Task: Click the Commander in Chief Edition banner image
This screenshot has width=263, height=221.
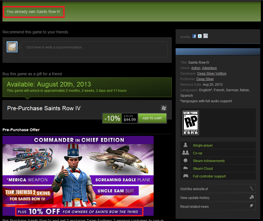Action: [78, 176]
